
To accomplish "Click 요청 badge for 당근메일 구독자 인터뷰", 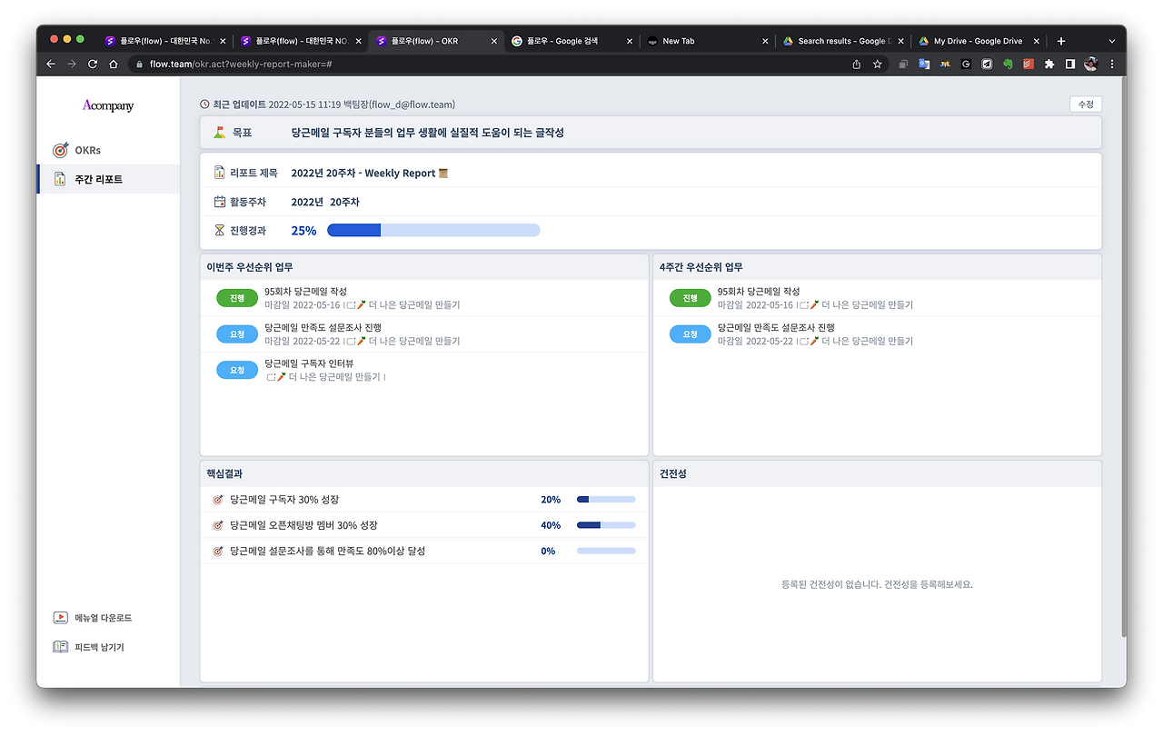I will pyautogui.click(x=237, y=370).
